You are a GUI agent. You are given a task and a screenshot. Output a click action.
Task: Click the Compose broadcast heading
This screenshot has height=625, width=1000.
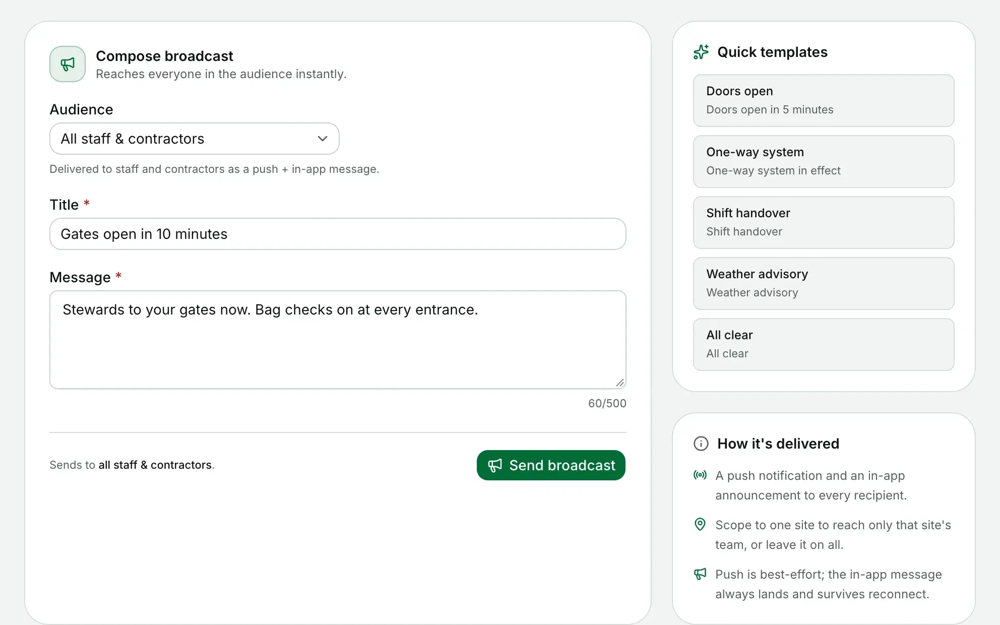point(164,56)
